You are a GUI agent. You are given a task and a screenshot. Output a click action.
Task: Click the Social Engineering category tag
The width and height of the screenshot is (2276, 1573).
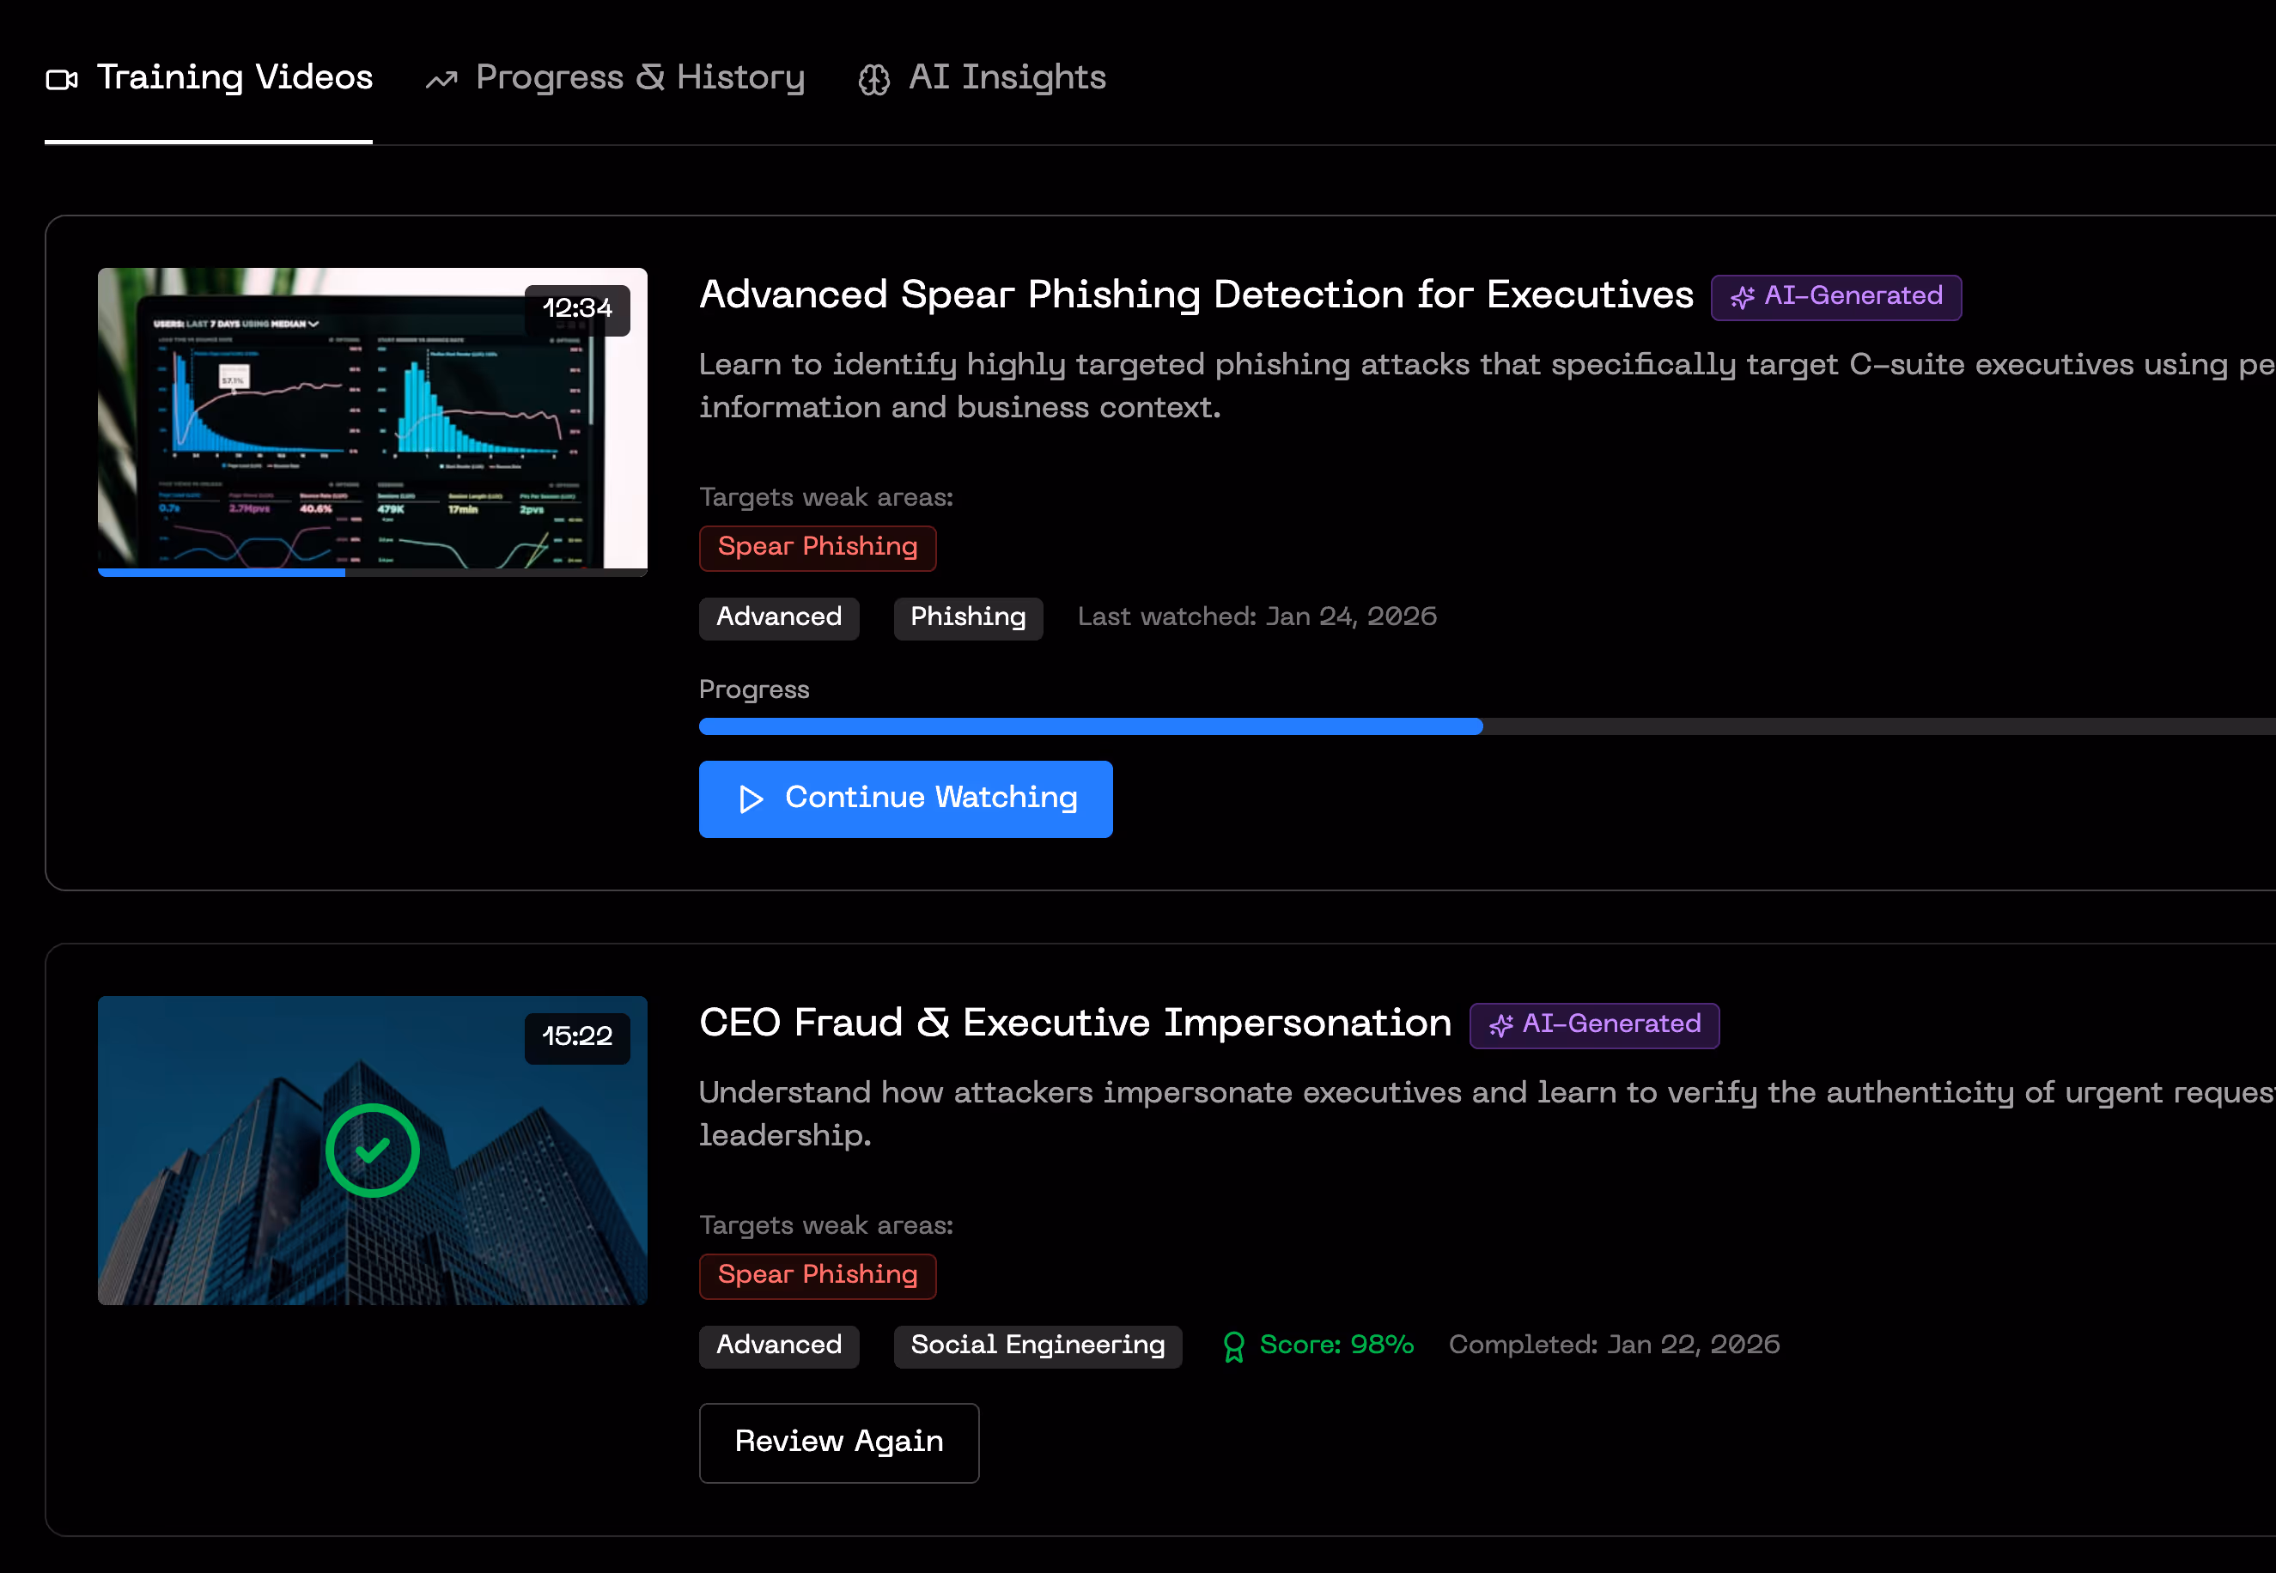point(1037,1345)
